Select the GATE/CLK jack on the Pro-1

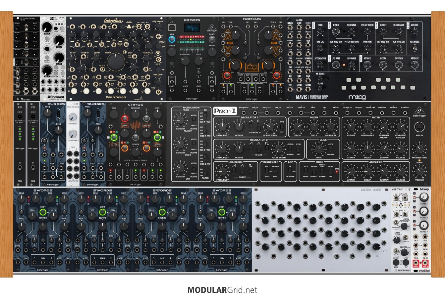click(267, 112)
